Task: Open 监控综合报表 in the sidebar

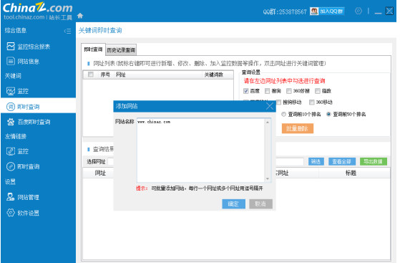Action: (28, 47)
